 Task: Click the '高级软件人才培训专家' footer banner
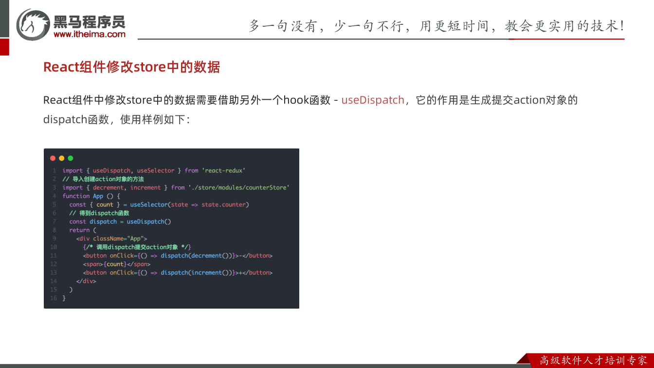point(593,360)
